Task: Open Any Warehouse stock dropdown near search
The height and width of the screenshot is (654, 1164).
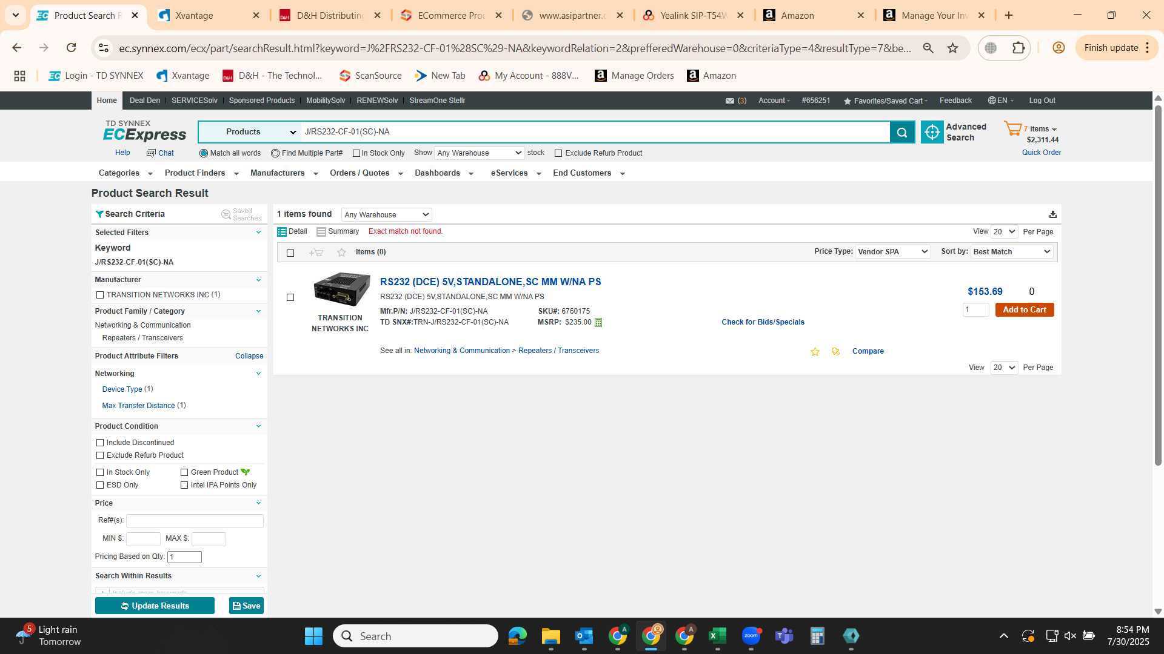Action: [x=479, y=153]
